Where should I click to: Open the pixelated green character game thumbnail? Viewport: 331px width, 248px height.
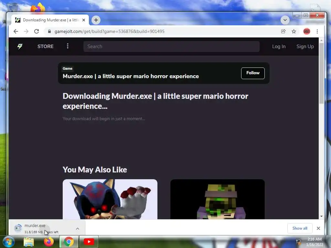click(x=218, y=199)
